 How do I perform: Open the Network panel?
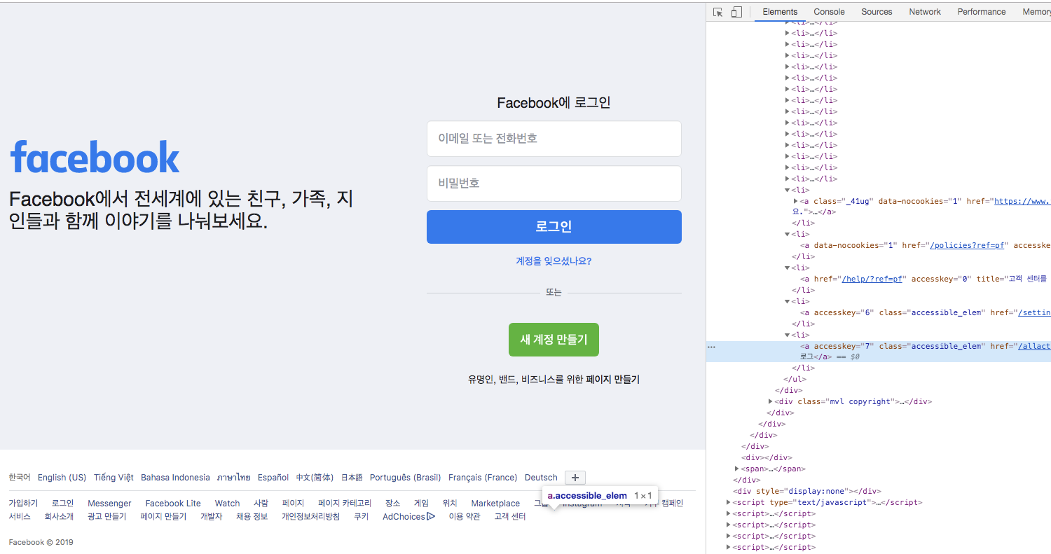924,12
